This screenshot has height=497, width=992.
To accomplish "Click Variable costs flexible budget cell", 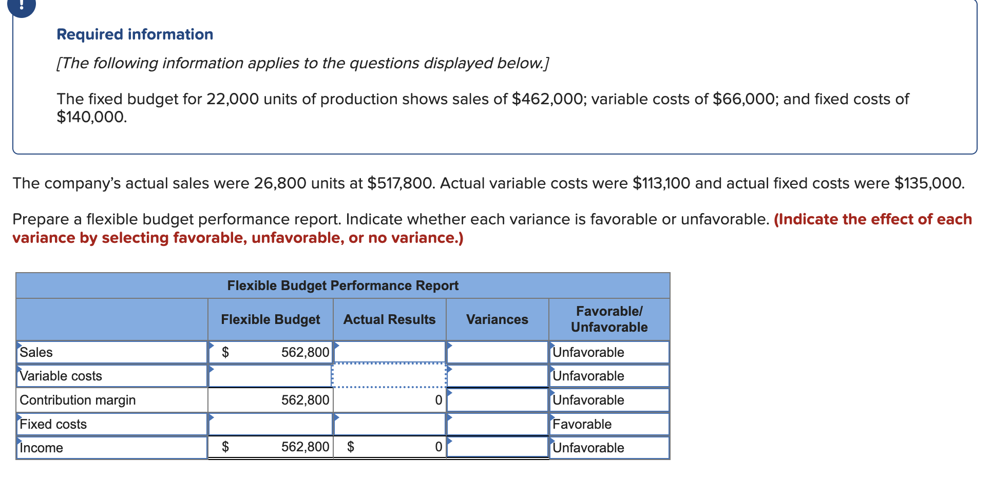I will click(271, 376).
